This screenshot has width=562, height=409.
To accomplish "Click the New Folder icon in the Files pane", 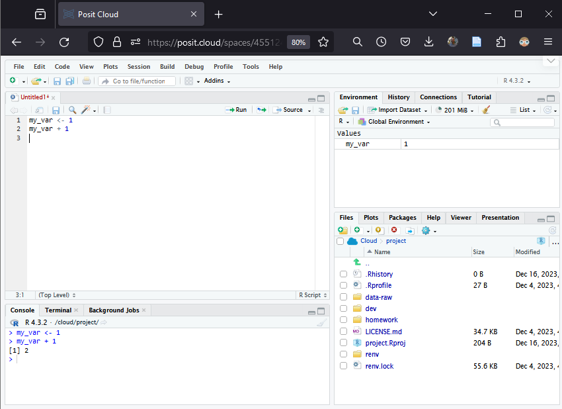I will point(342,230).
